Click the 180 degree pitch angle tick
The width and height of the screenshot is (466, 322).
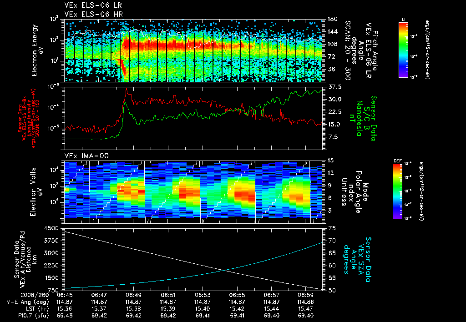pos(333,19)
